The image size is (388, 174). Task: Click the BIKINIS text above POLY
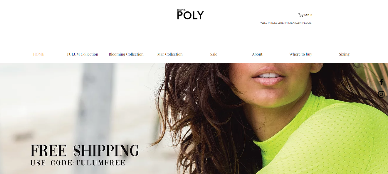pyautogui.click(x=182, y=10)
